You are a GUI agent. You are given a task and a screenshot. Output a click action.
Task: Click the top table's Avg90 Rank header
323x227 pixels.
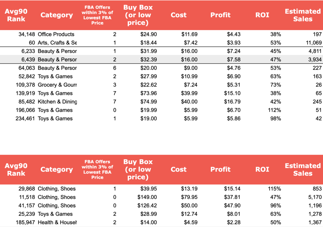tap(16, 15)
